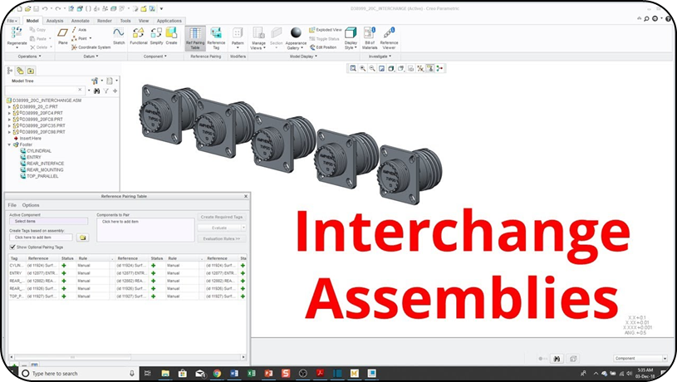Screen dimensions: 677x382
Task: Click Zoom In in graphics toolbar
Action: [363, 69]
